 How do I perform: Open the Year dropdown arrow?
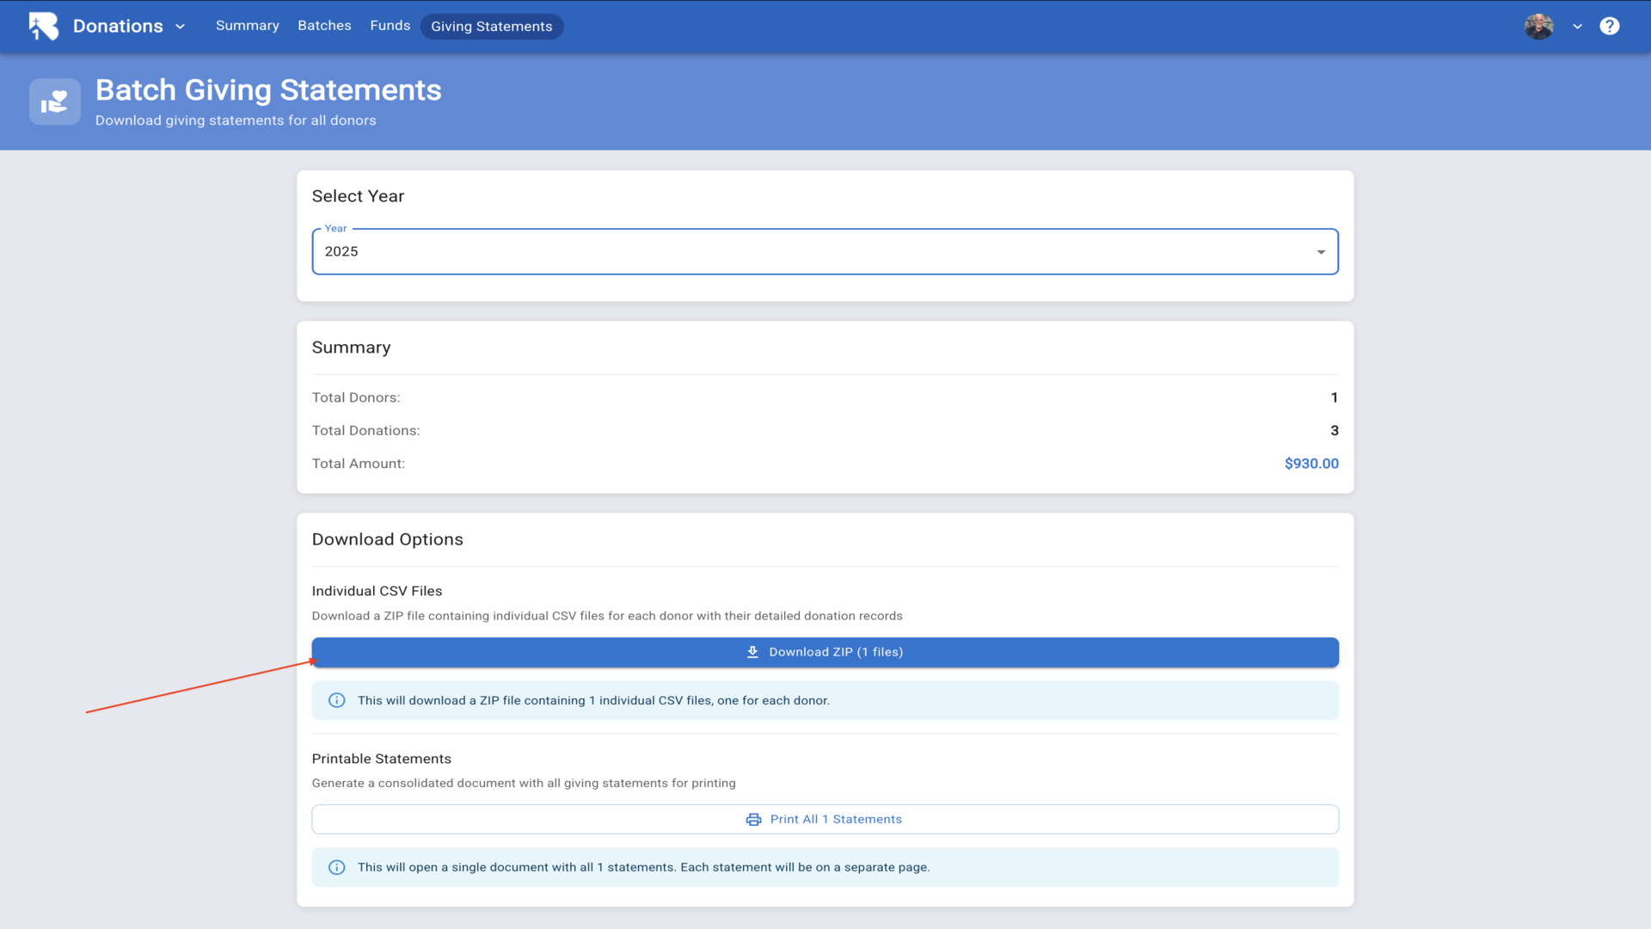[1321, 252]
